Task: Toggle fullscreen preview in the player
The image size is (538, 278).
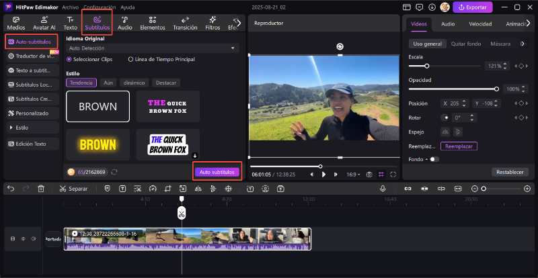Action: point(393,175)
